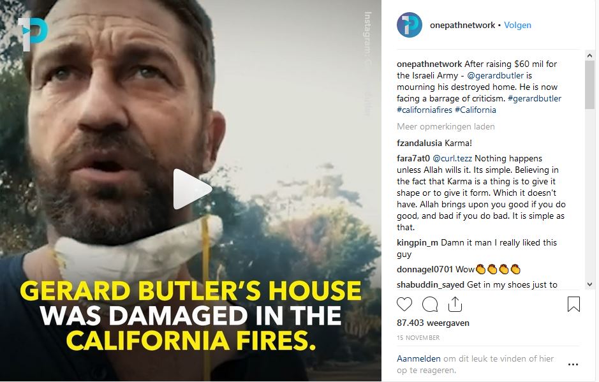Open the comment speech bubble icon
The height and width of the screenshot is (382, 599).
pyautogui.click(x=430, y=304)
